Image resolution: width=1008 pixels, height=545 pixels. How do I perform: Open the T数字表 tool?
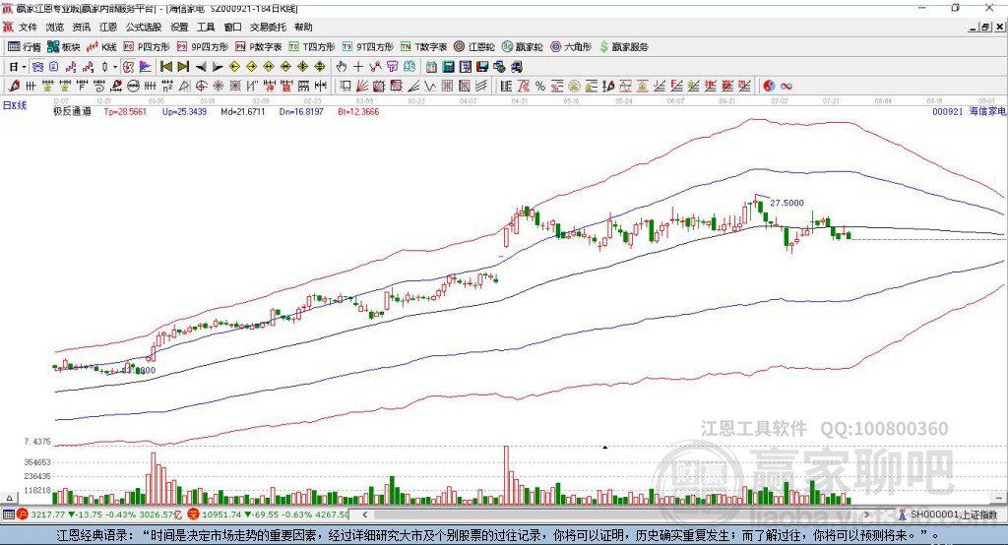pos(423,47)
